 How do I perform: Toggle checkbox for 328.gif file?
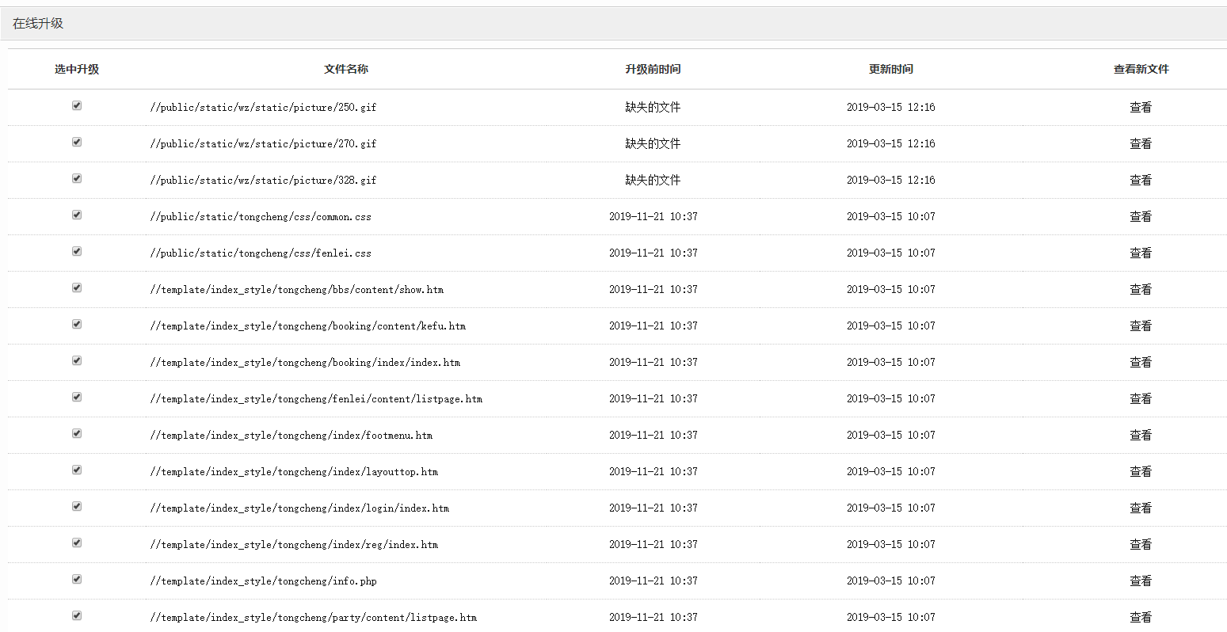tap(77, 178)
